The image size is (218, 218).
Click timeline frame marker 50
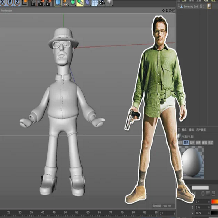[65, 212]
